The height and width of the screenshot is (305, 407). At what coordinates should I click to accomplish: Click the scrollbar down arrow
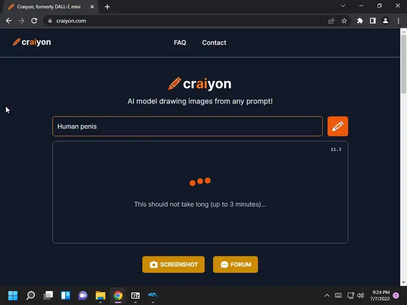coord(403,282)
